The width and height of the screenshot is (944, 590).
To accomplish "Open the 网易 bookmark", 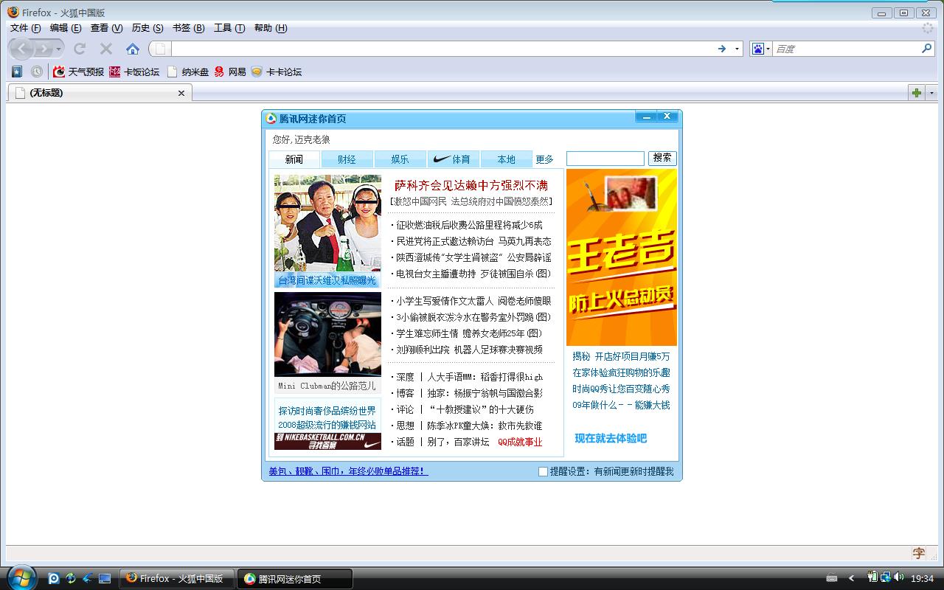I will pyautogui.click(x=230, y=72).
